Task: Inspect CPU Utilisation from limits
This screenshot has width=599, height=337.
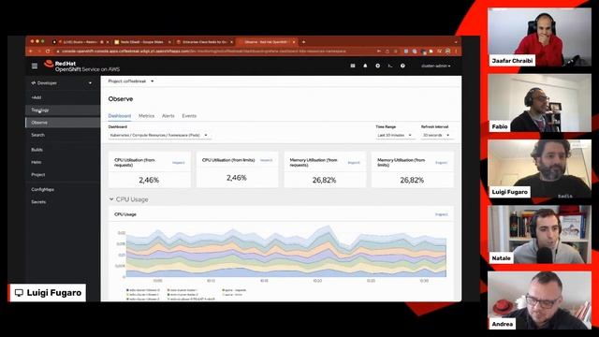Action: (266, 160)
